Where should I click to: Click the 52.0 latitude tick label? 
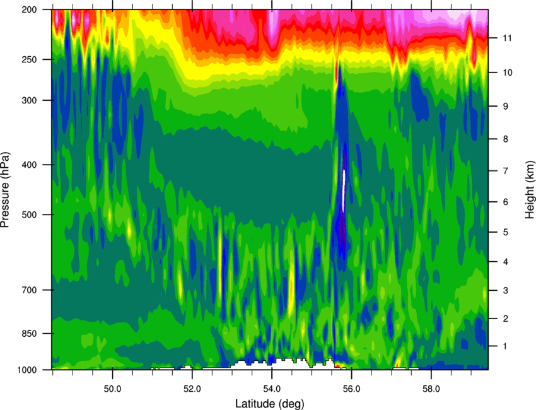pyautogui.click(x=192, y=389)
